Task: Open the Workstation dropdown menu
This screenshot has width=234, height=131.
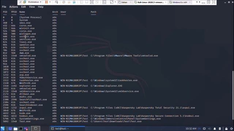Action: coord(34,2)
